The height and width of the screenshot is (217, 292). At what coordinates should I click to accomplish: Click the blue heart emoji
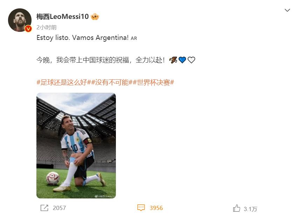pyautogui.click(x=182, y=60)
